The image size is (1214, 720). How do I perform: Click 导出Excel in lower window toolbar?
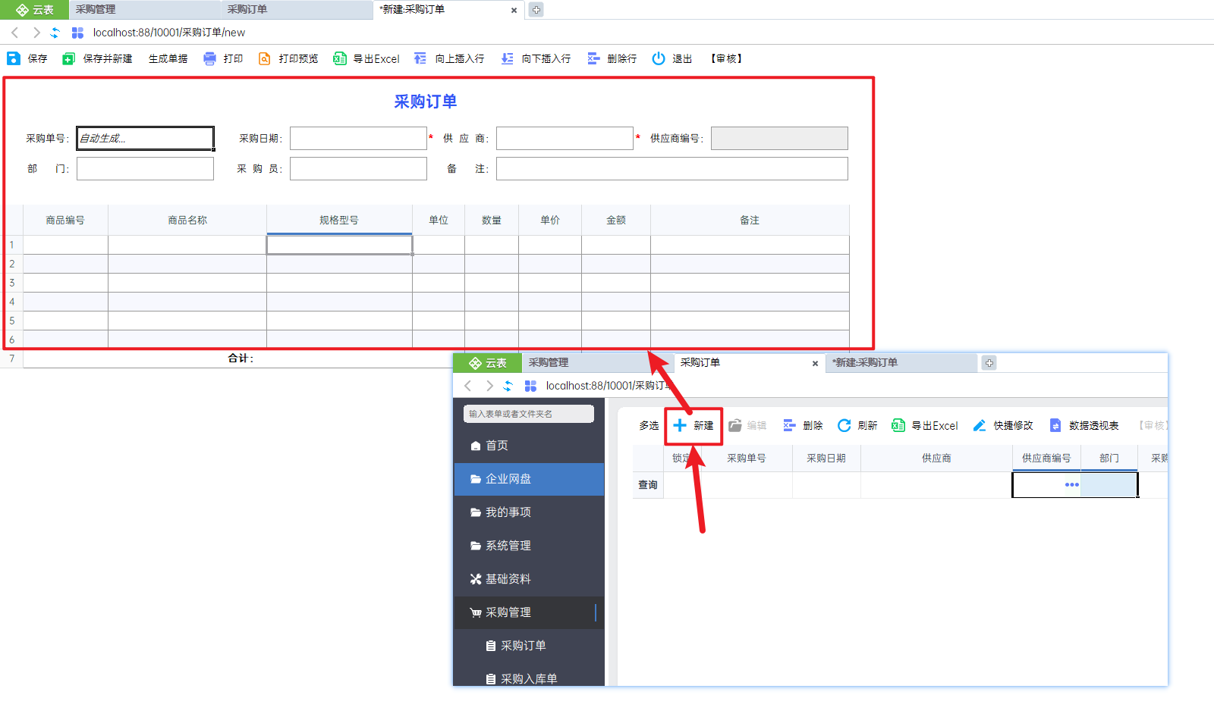click(x=925, y=425)
